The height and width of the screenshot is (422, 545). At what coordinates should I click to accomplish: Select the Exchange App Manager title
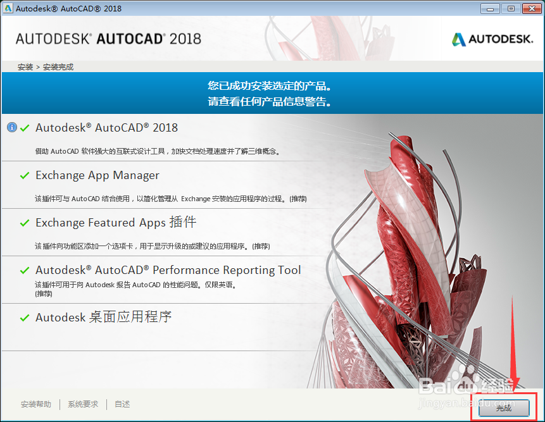(x=97, y=175)
